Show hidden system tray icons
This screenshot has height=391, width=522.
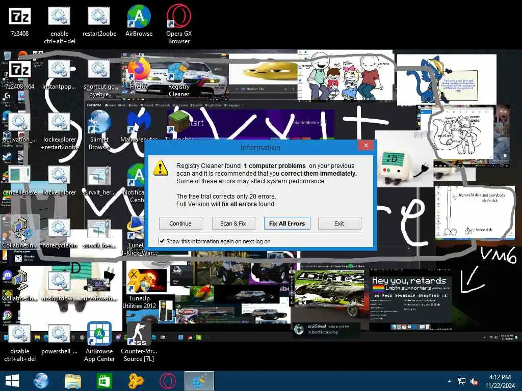pyautogui.click(x=450, y=381)
